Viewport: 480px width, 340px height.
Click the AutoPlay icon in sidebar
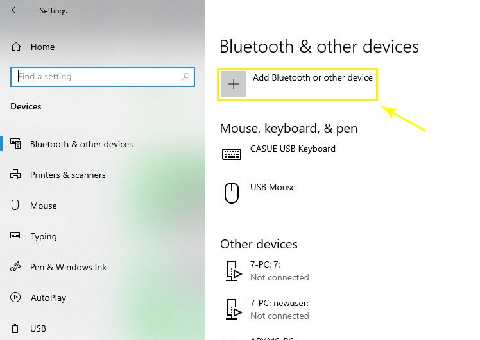tap(16, 298)
